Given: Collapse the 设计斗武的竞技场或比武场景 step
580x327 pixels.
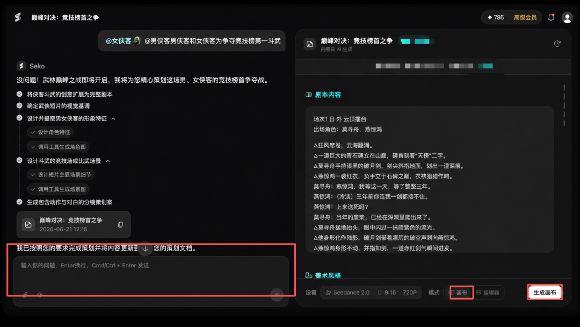Looking at the screenshot, I should [107, 161].
